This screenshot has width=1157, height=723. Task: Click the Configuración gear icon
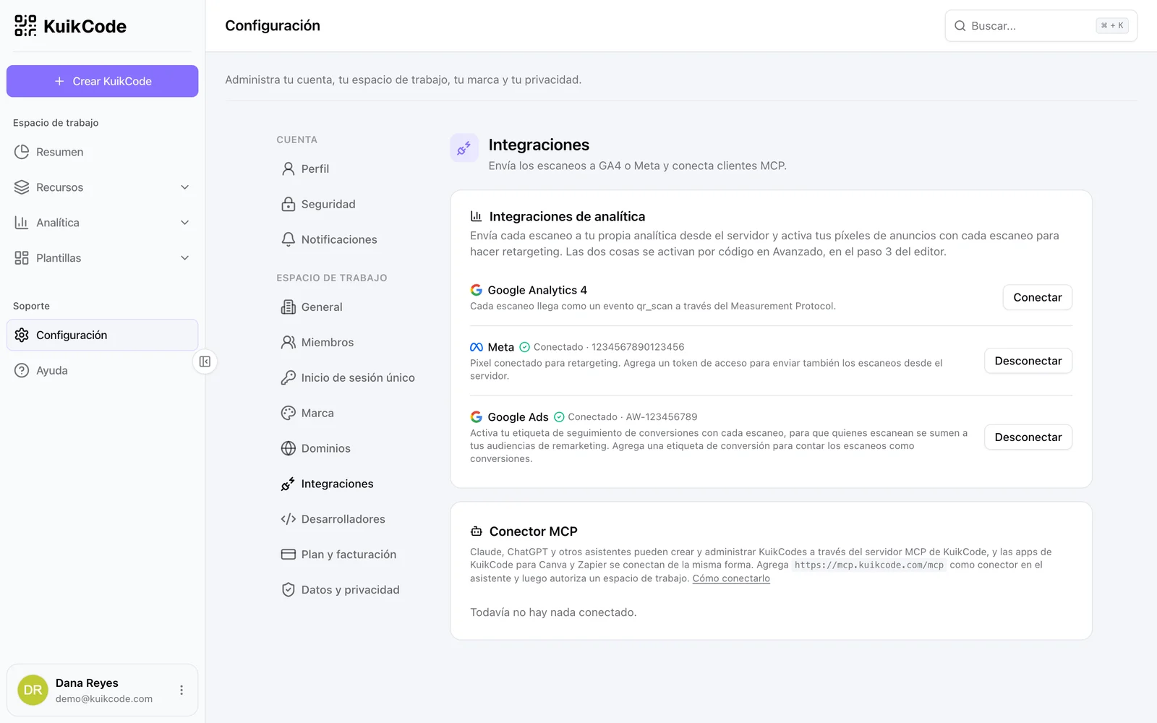tap(22, 335)
